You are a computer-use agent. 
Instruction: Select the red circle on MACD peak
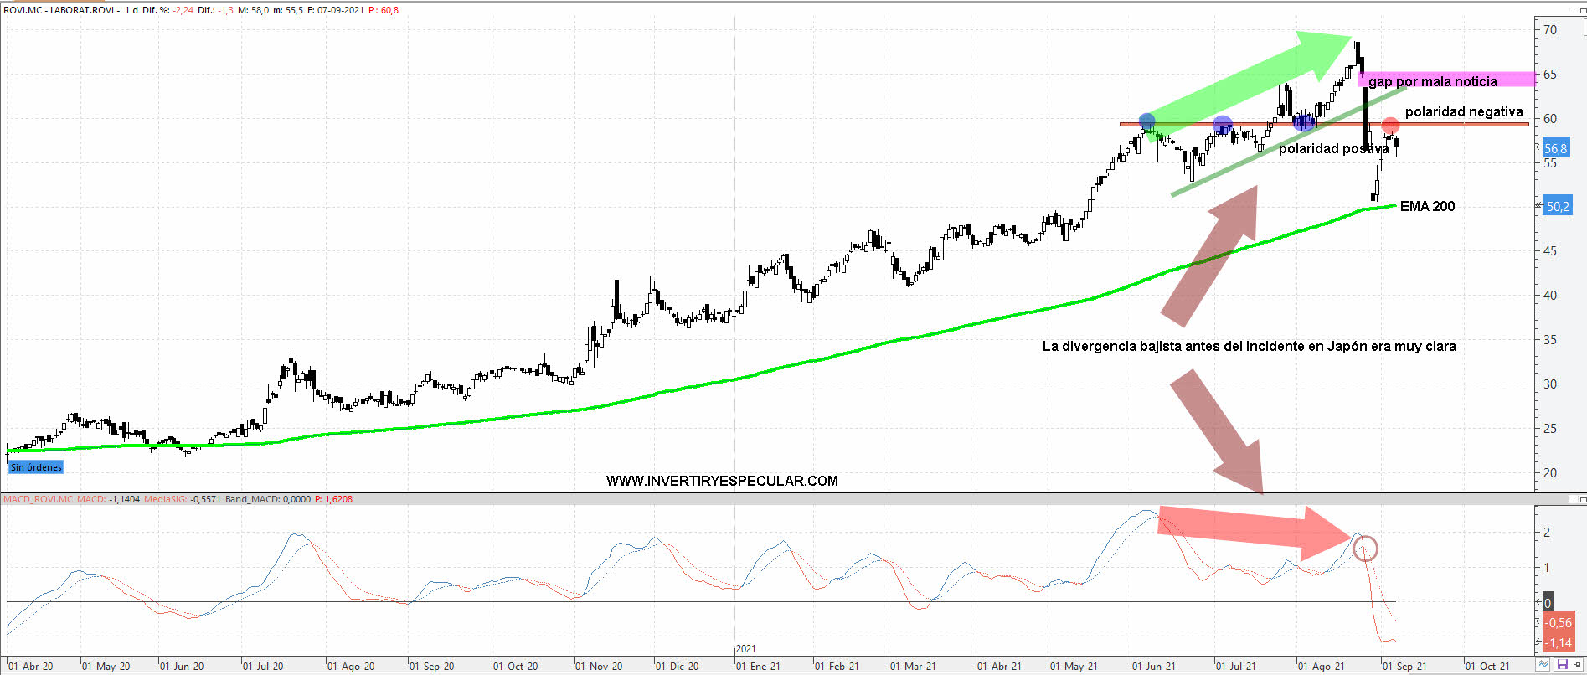(1364, 549)
